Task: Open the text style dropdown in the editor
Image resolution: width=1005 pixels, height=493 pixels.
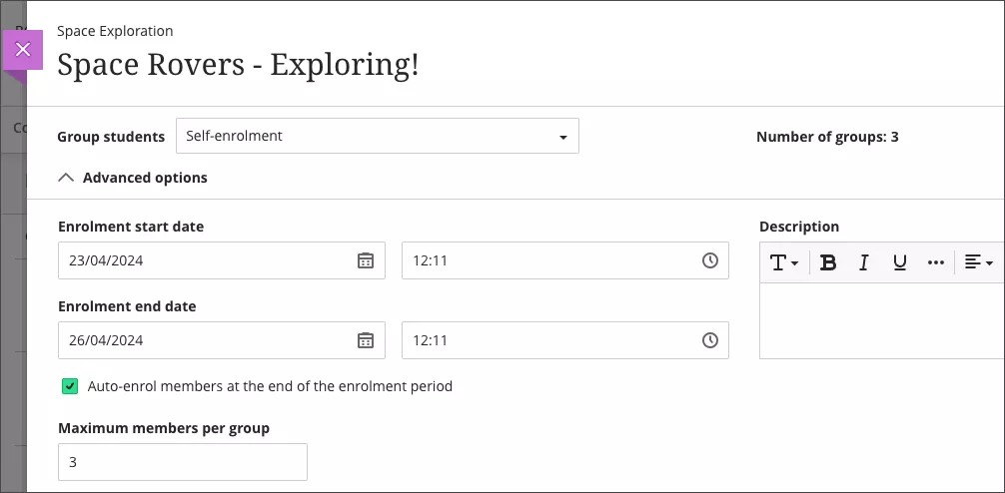Action: tap(783, 262)
